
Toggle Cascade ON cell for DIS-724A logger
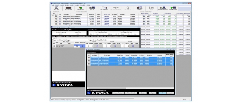coord(83,47)
